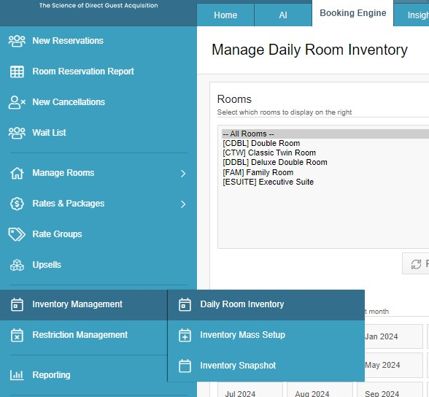Pick the Sep 2024 month cell
Image resolution: width=429 pixels, height=397 pixels.
pos(390,390)
